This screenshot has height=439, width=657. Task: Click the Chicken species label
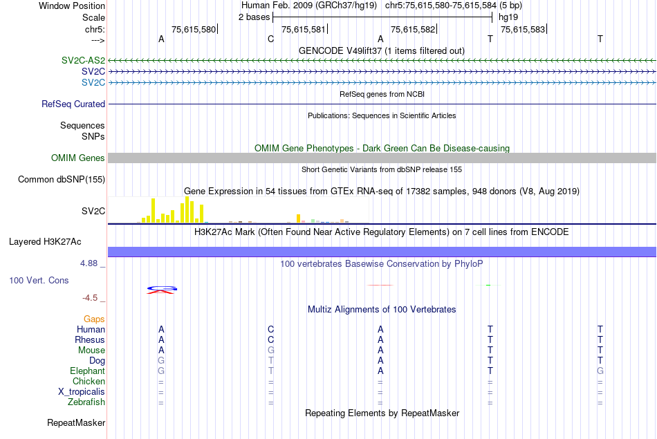click(89, 381)
